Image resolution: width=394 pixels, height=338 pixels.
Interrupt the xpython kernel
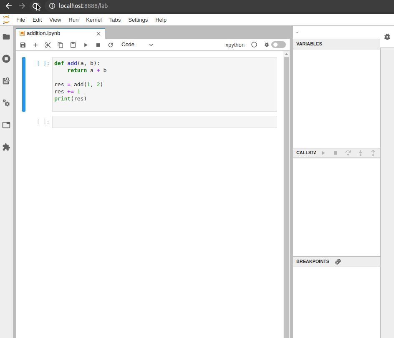click(x=98, y=45)
